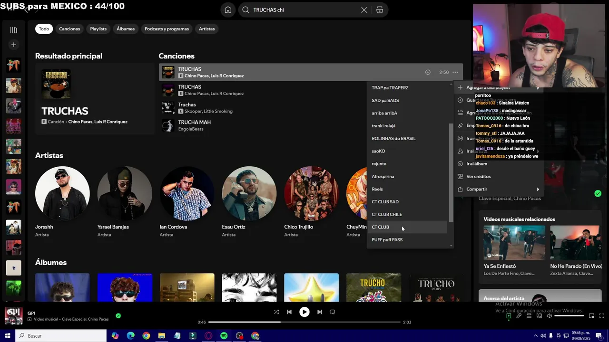The image size is (609, 342).
Task: Add song to tranki relajá playlist
Action: click(408, 126)
